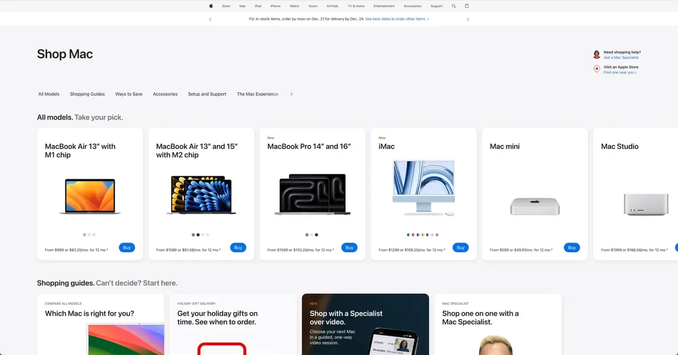Open the Accessories item in top navigation

(x=412, y=6)
